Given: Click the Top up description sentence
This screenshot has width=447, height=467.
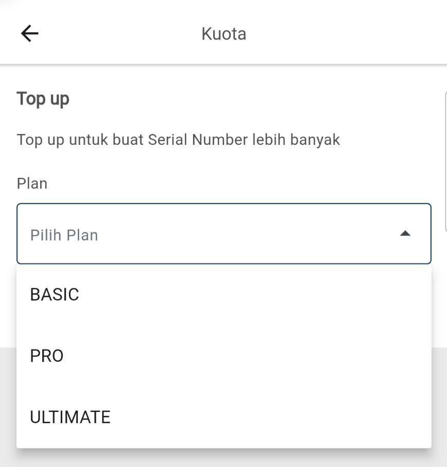Looking at the screenshot, I should (178, 140).
